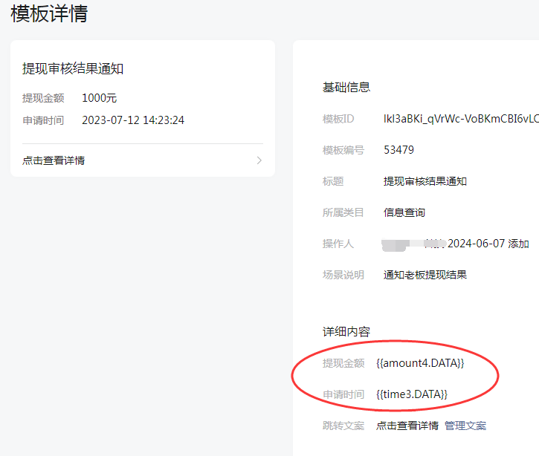This screenshot has height=456, width=539.
Task: Click the 跳转文案 label
Action: (343, 426)
